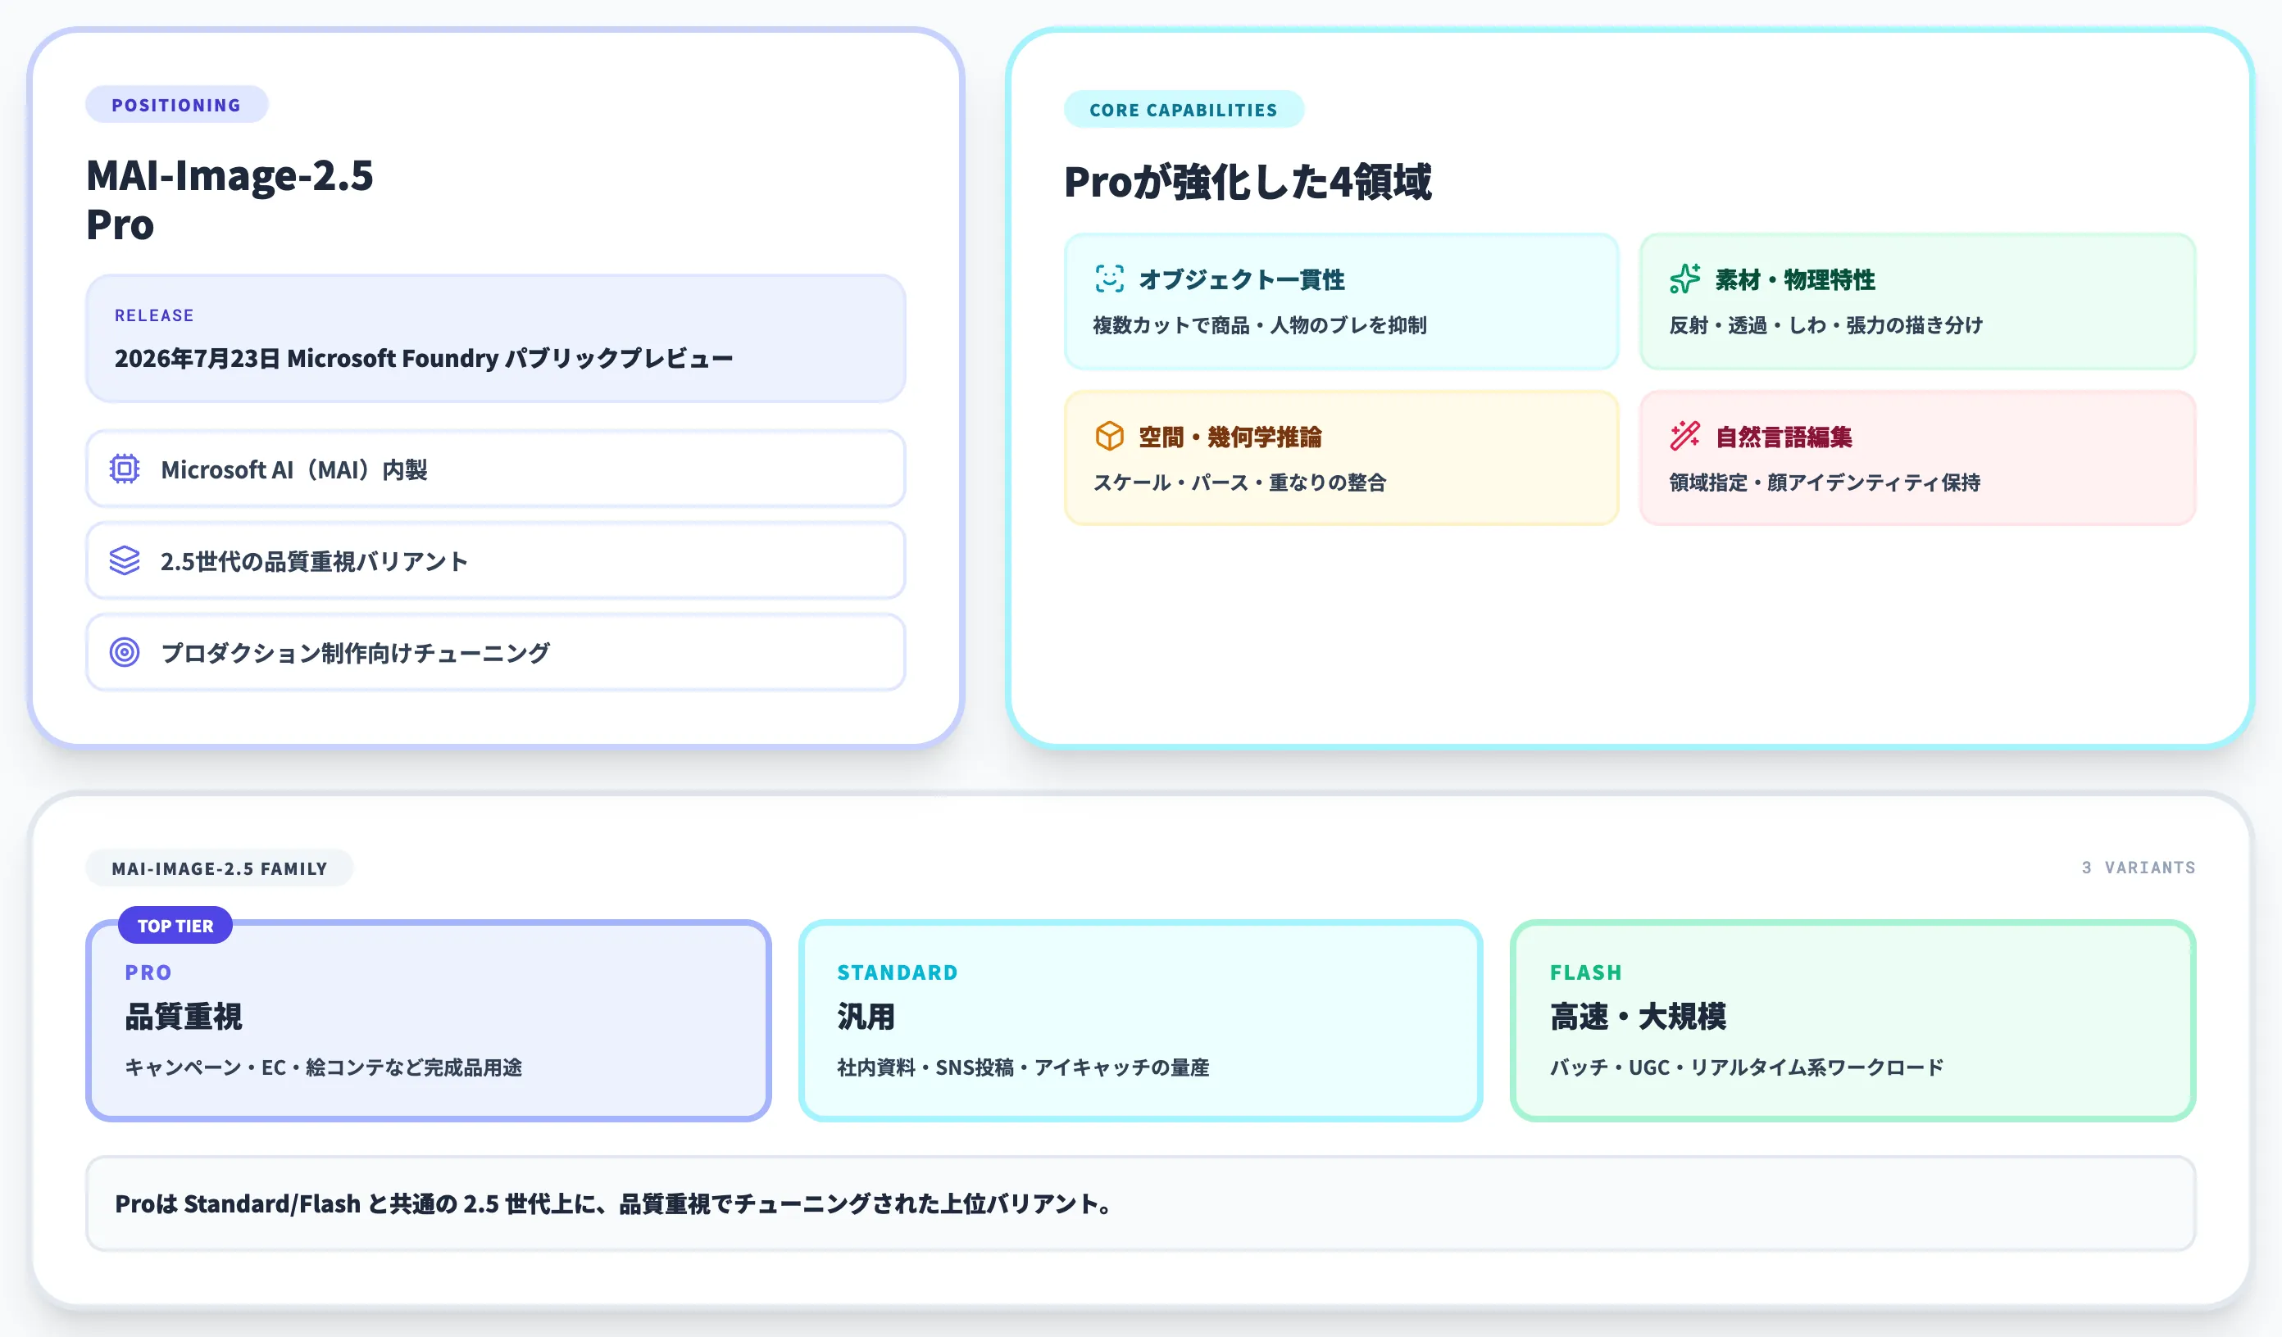Viewport: 2282px width, 1337px height.
Task: Click the text 社内資料・SNS投稿・アイキャッチの量産
Action: pos(1023,1067)
